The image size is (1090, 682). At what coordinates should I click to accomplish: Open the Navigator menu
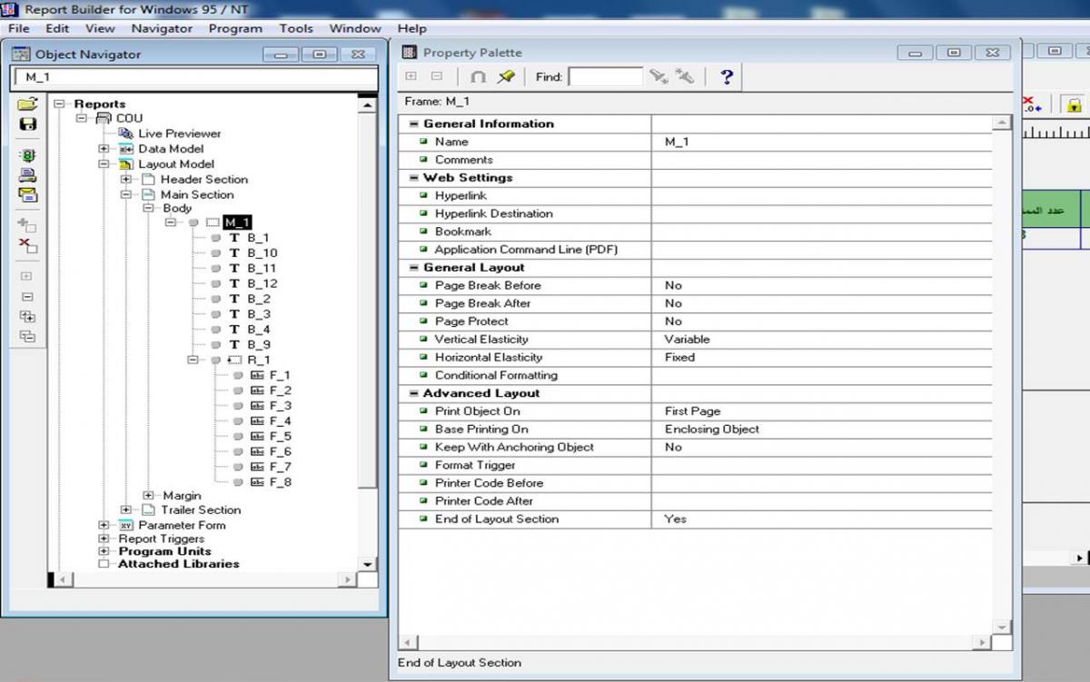coord(162,28)
